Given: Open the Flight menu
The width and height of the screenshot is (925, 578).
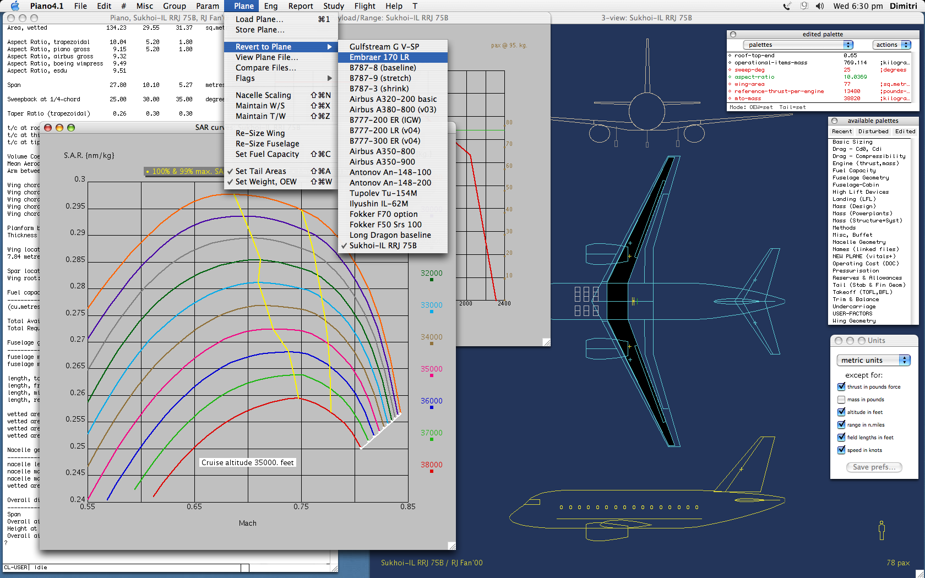Looking at the screenshot, I should pos(364,6).
